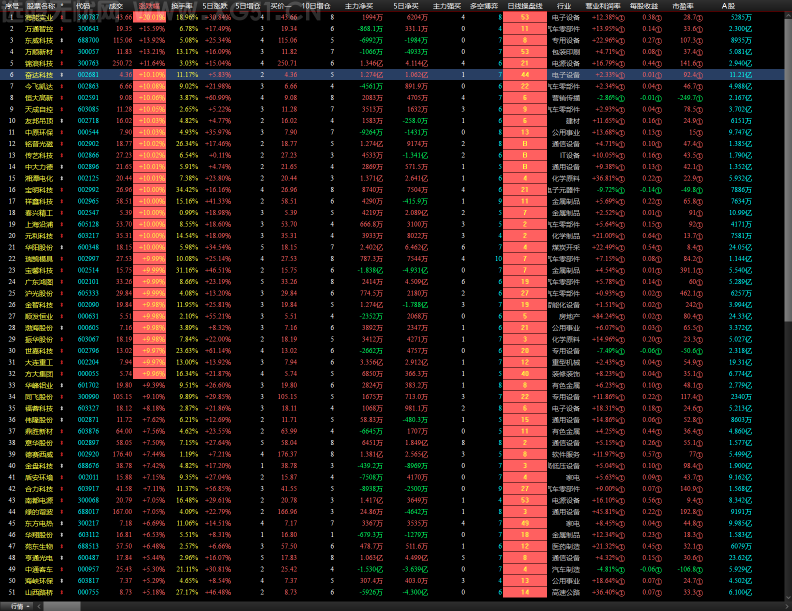
Task: Click the marker icon beside 海峡环保
Action: (x=62, y=581)
